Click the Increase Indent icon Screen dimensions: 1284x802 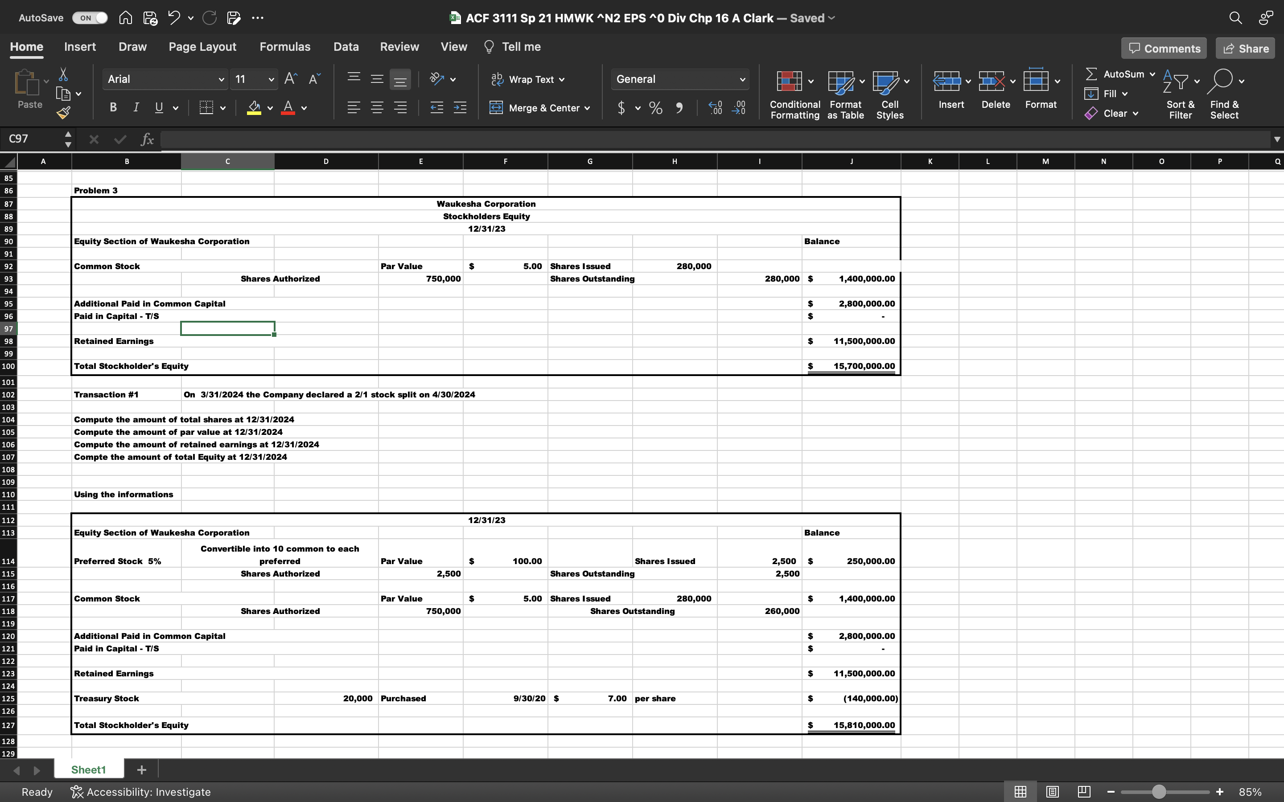click(460, 108)
